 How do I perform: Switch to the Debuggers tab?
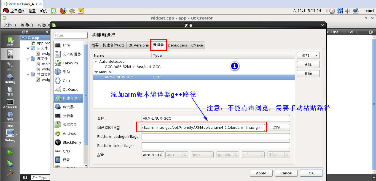177,45
